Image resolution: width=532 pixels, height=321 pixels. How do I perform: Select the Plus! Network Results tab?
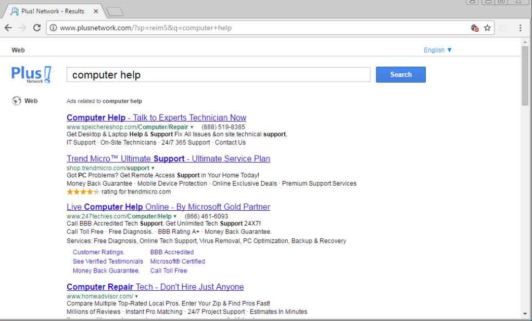tap(52, 11)
